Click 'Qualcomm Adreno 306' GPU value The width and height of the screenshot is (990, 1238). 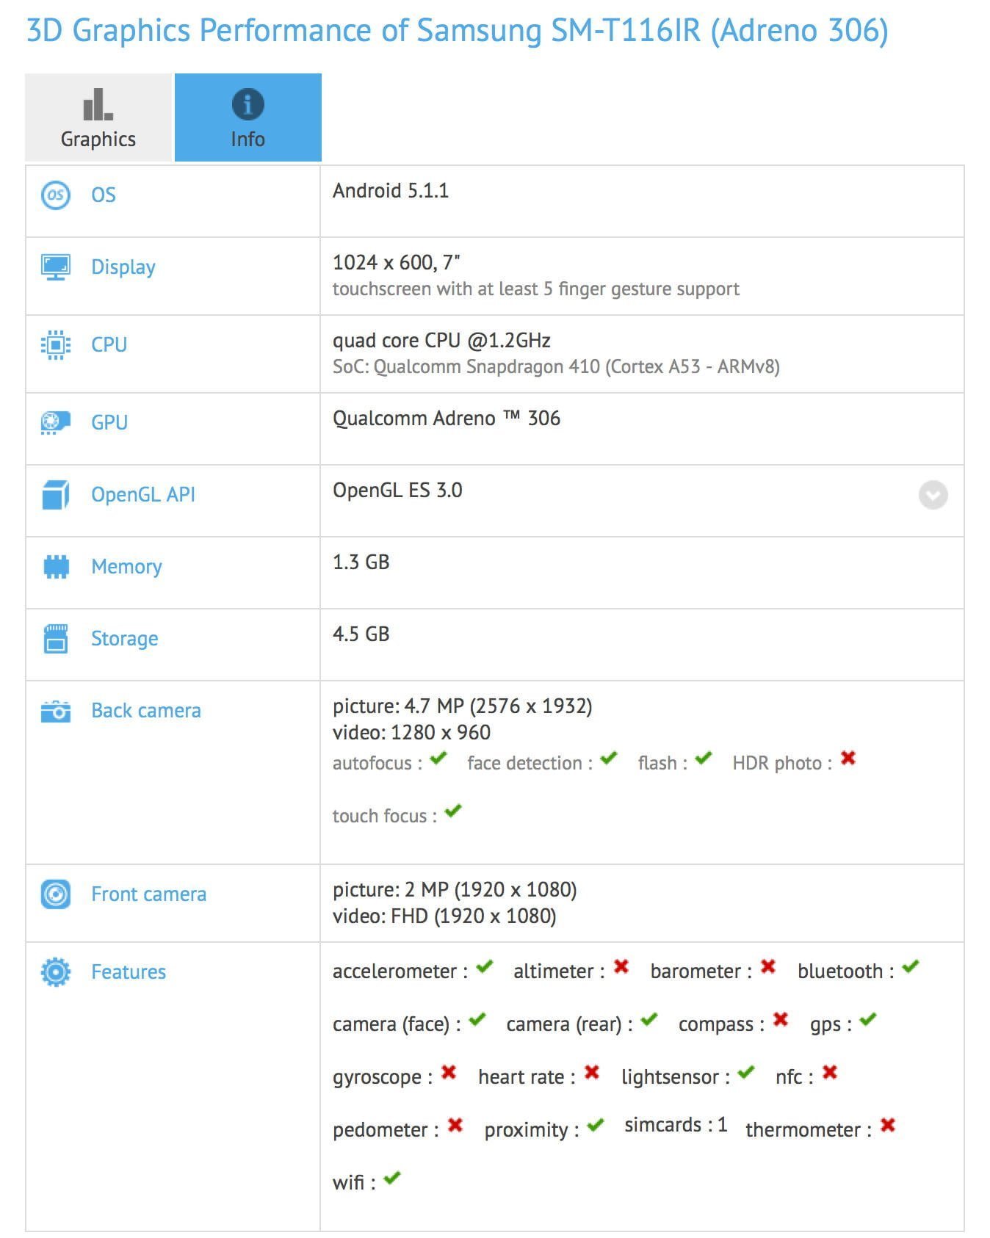pyautogui.click(x=447, y=419)
